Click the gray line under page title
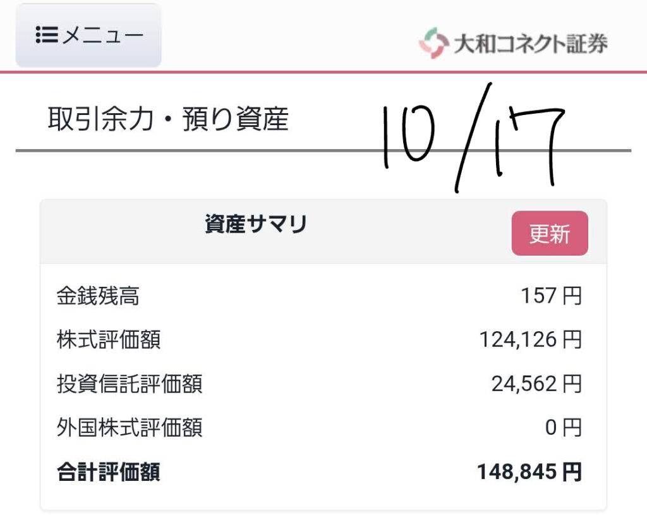Viewport: 647px width, 515px height. coord(190,150)
